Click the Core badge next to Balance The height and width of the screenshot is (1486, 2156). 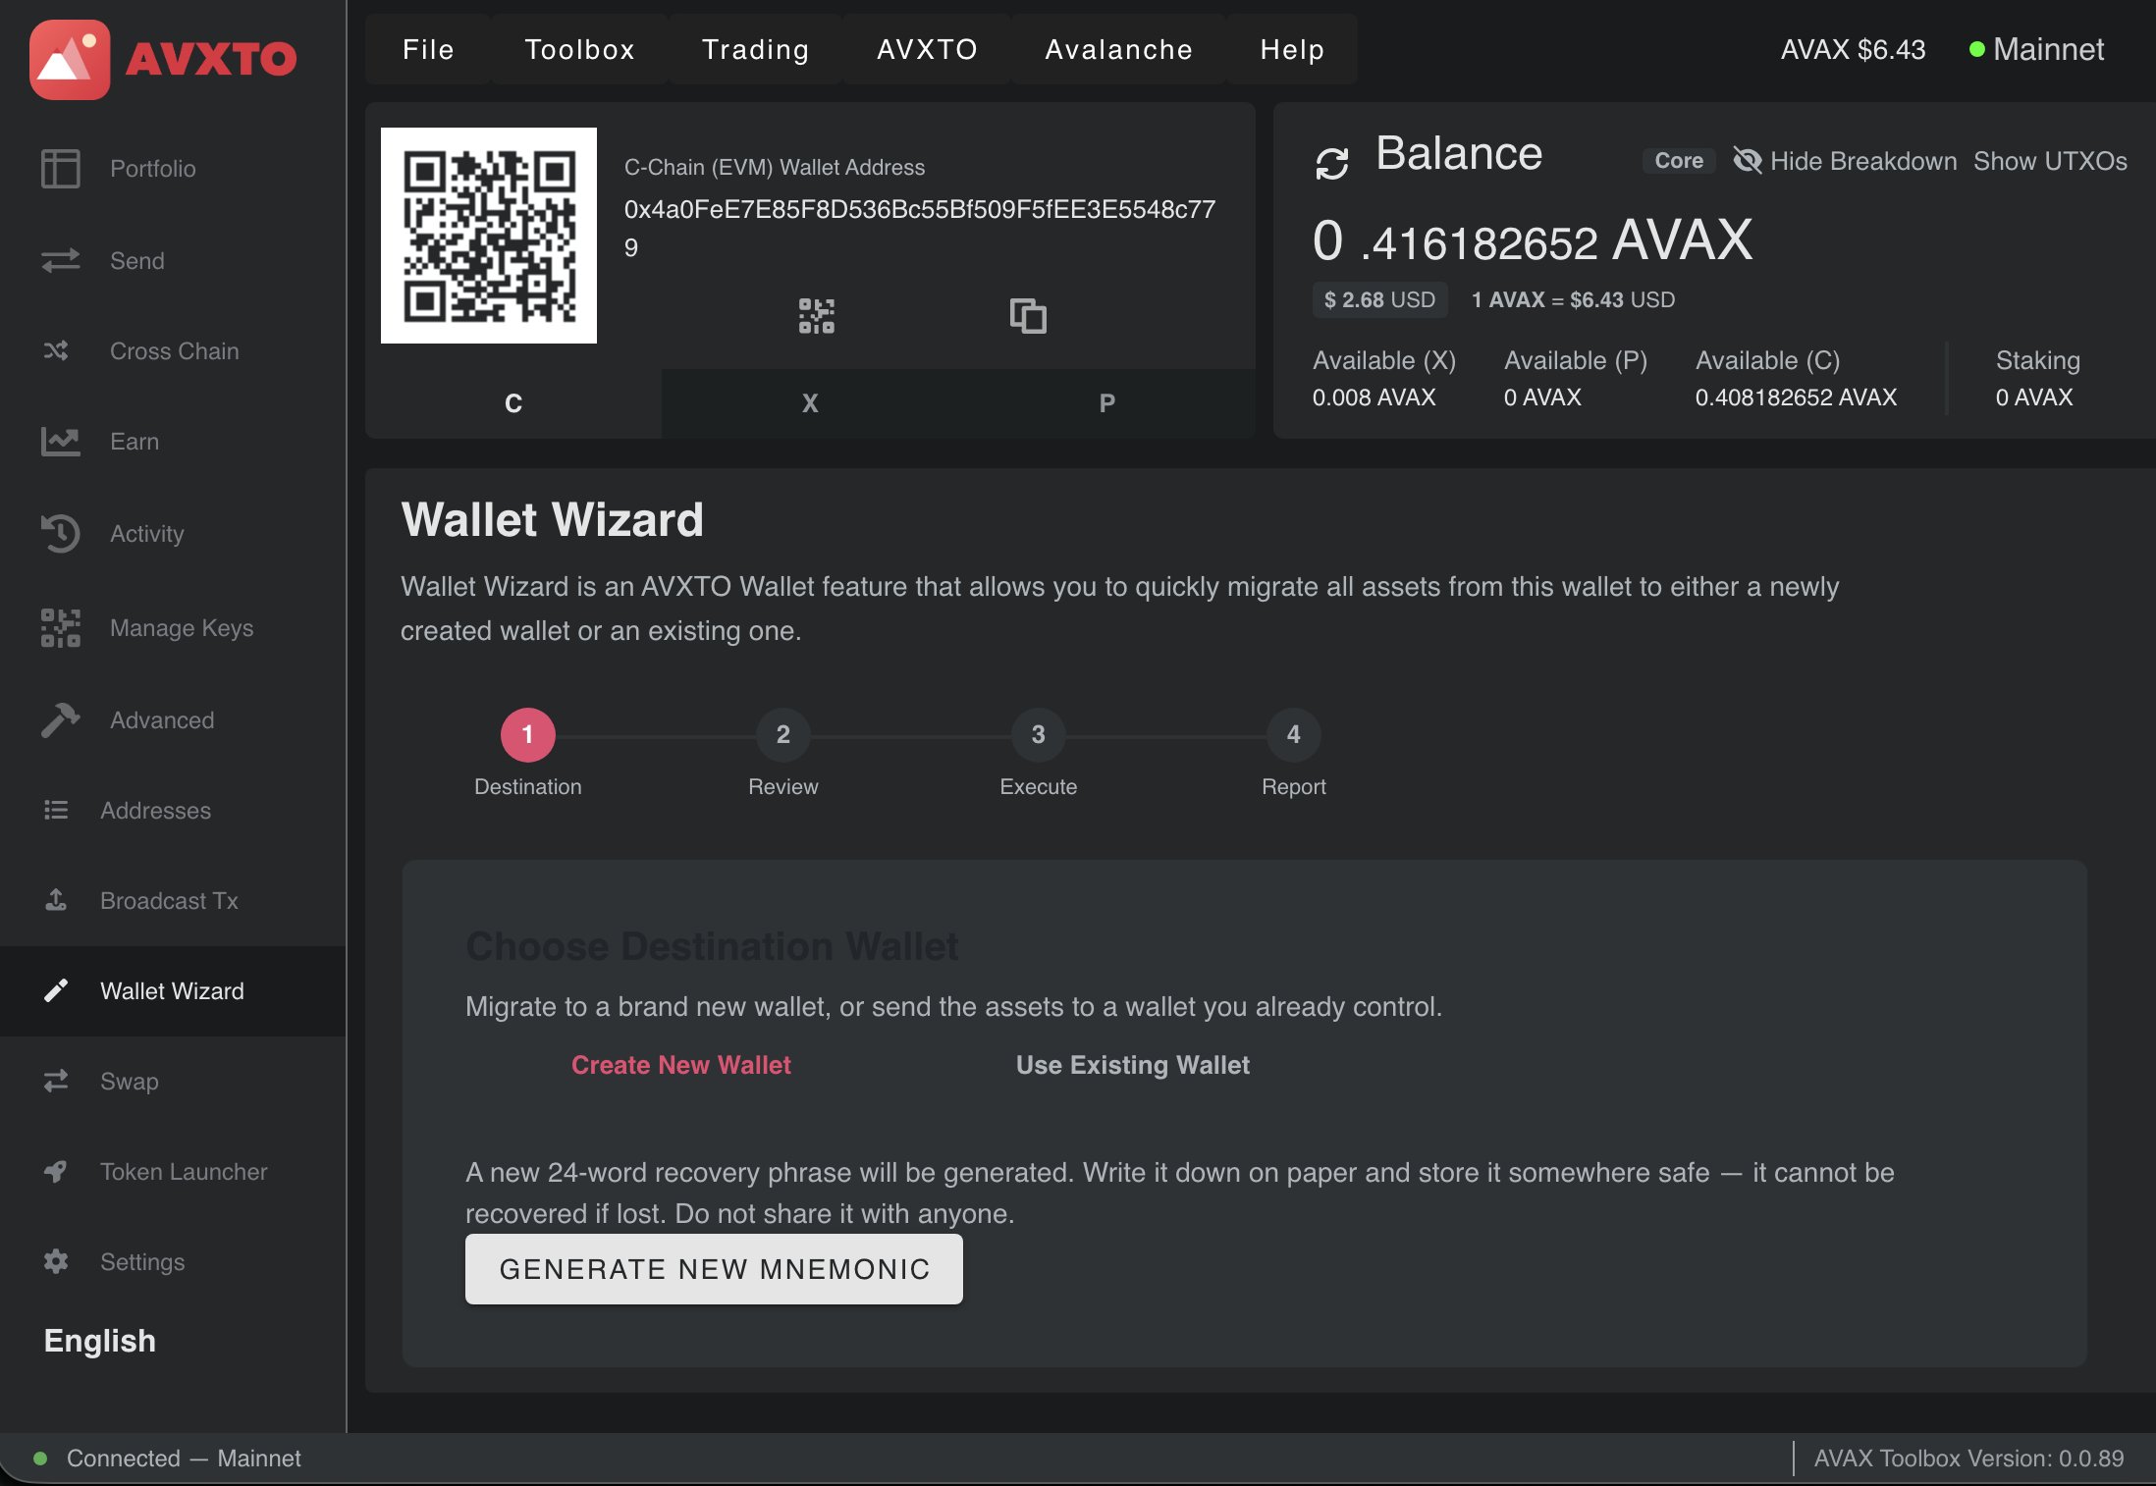[1679, 161]
